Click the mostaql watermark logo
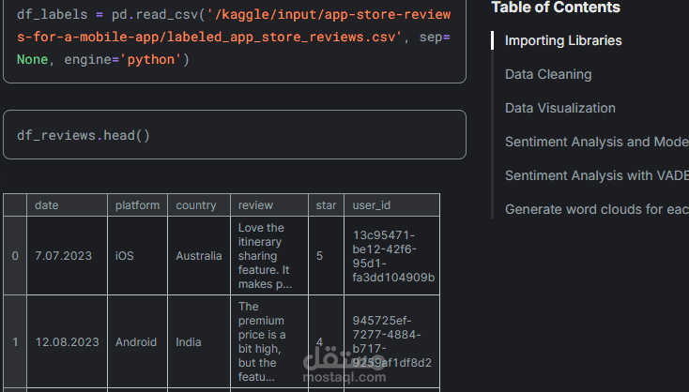The height and width of the screenshot is (392, 689). coord(344,366)
